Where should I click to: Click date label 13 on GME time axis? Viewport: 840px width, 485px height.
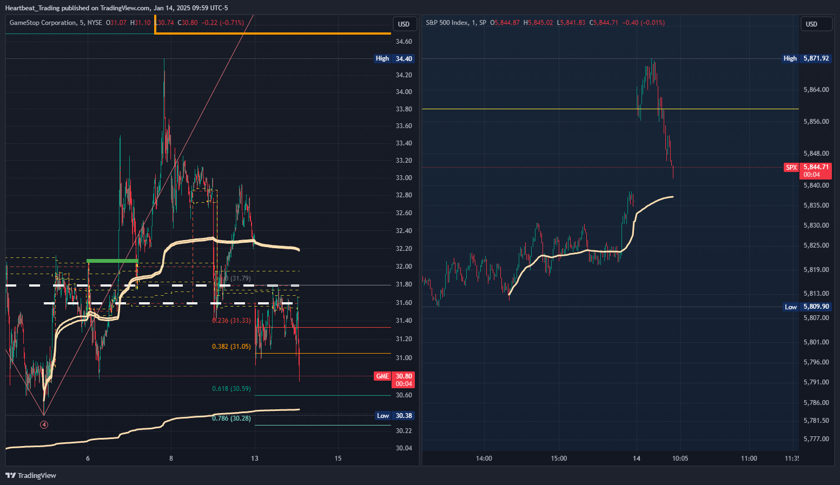[255, 459]
